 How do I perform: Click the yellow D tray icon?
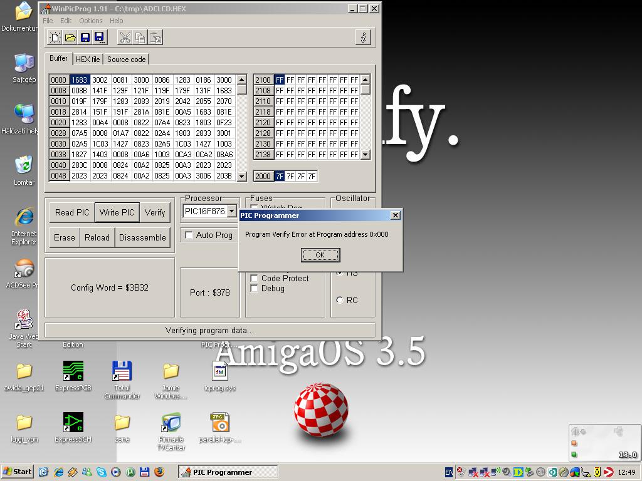[x=518, y=472]
